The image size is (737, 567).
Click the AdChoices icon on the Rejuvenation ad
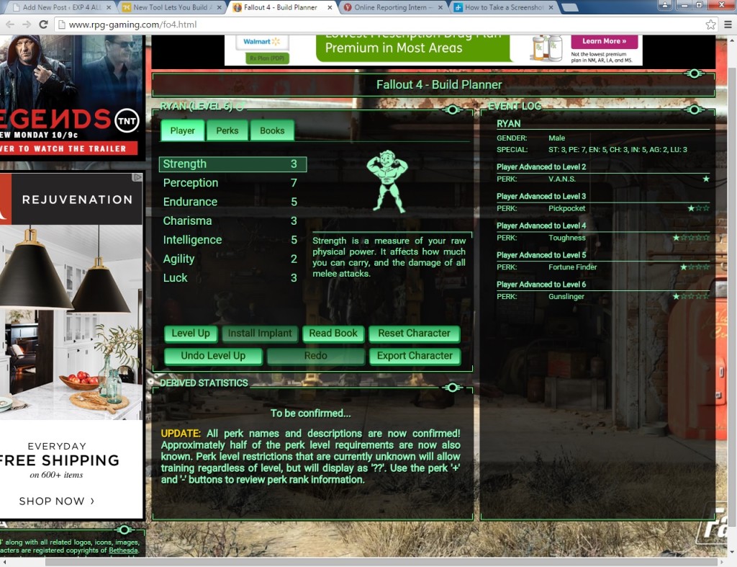pos(137,177)
